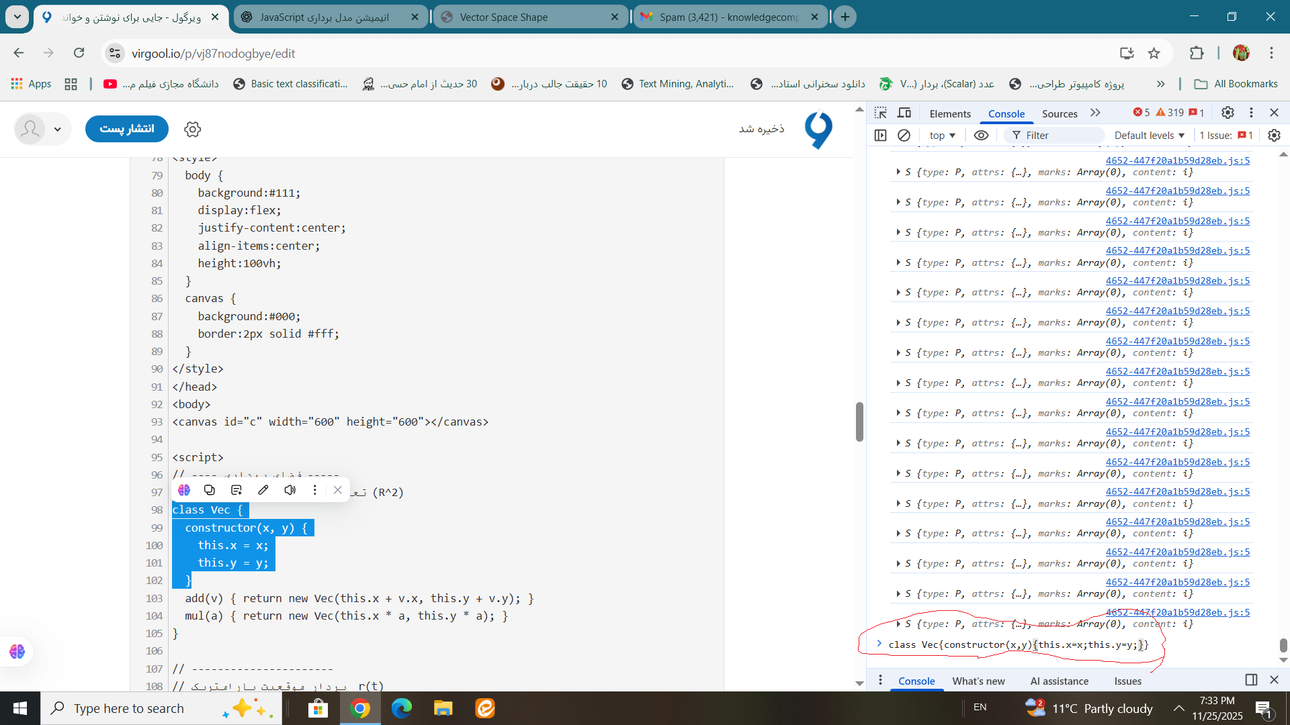
Task: Show the console sidebar panel icon
Action: pyautogui.click(x=880, y=135)
